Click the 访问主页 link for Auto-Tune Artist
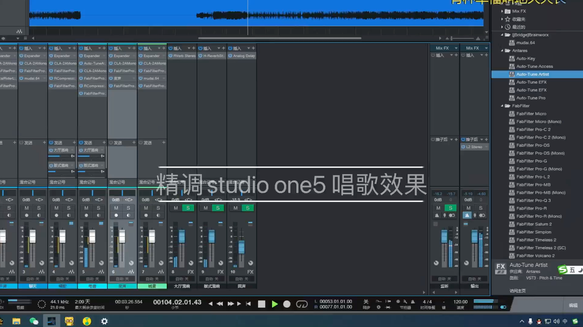583x327 pixels. click(517, 291)
